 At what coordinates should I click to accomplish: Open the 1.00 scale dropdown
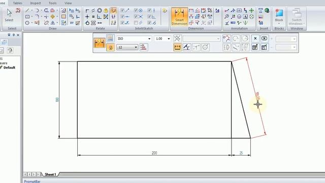(169, 39)
